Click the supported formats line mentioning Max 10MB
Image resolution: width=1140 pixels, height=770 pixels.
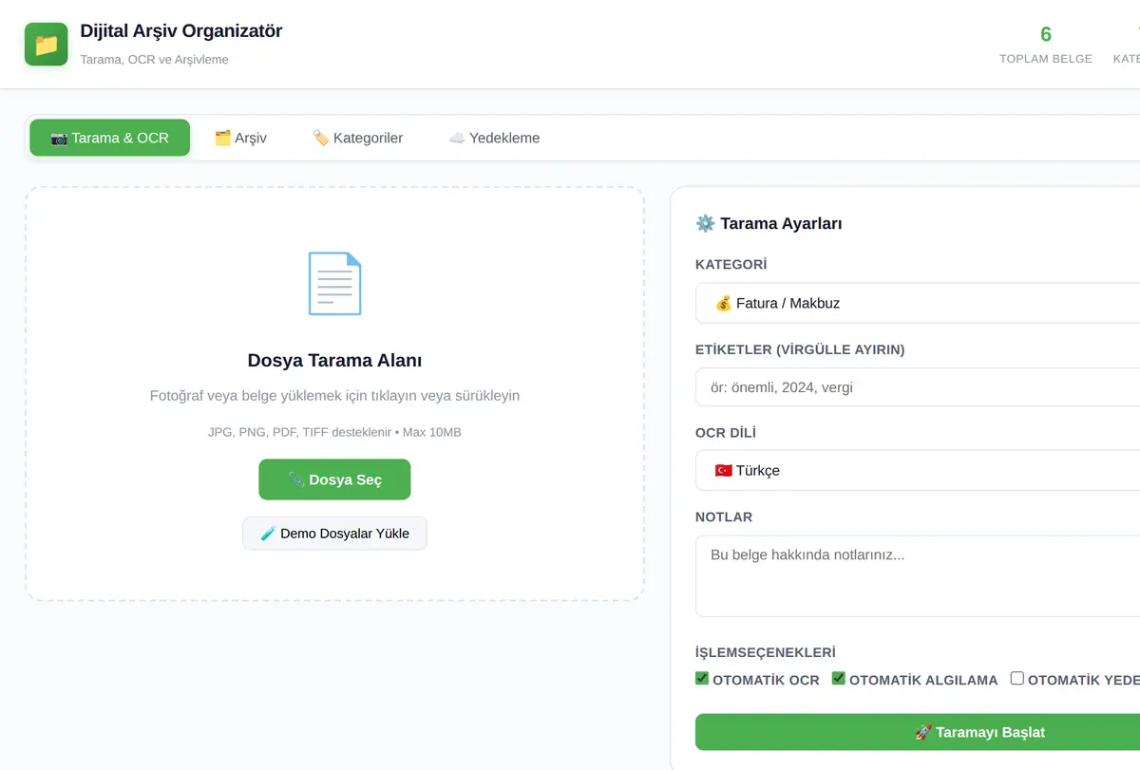(x=334, y=432)
